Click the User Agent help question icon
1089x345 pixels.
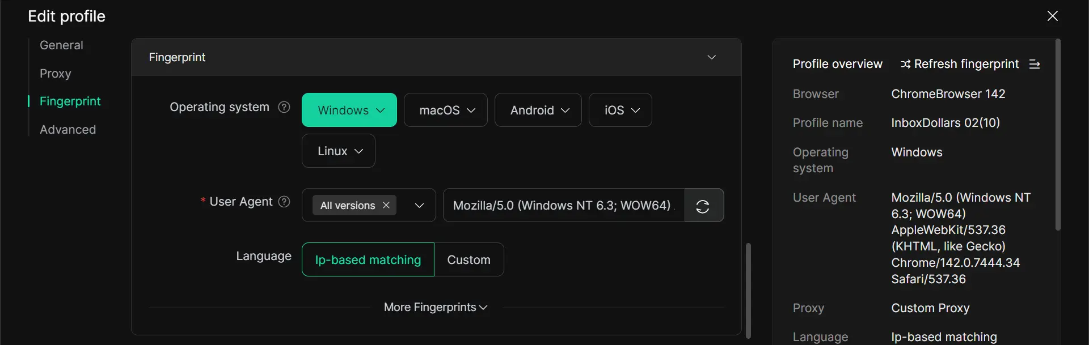285,202
